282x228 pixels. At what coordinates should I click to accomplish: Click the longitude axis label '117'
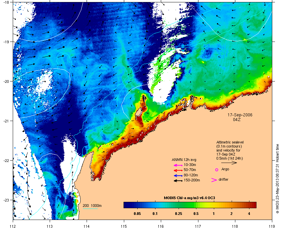coord(198,226)
